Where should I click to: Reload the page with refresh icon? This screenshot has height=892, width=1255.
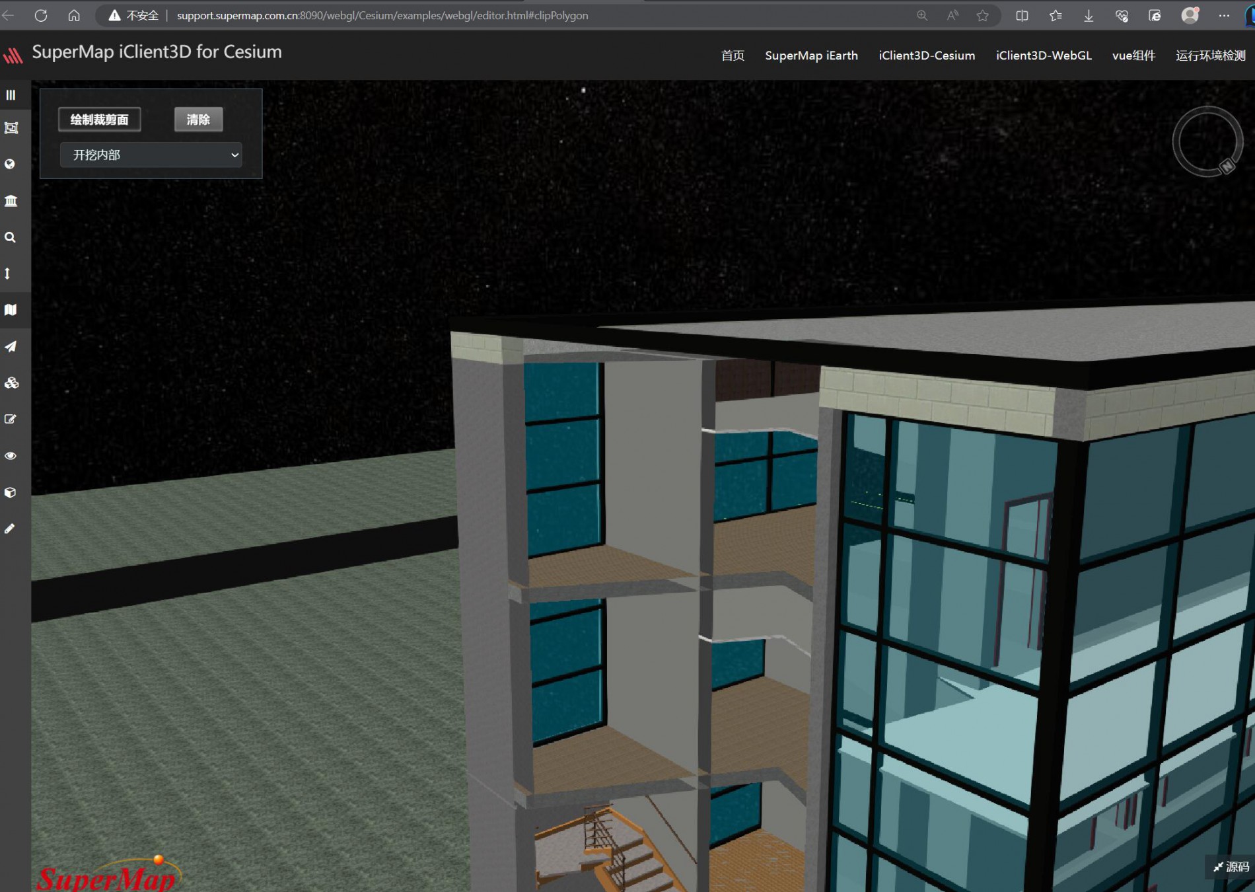click(41, 15)
